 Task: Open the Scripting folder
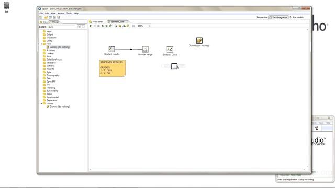49,50
